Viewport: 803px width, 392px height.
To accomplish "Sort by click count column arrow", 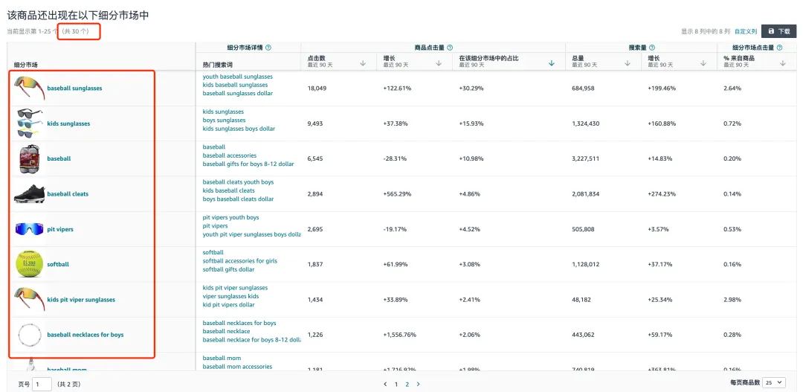I will [x=363, y=63].
